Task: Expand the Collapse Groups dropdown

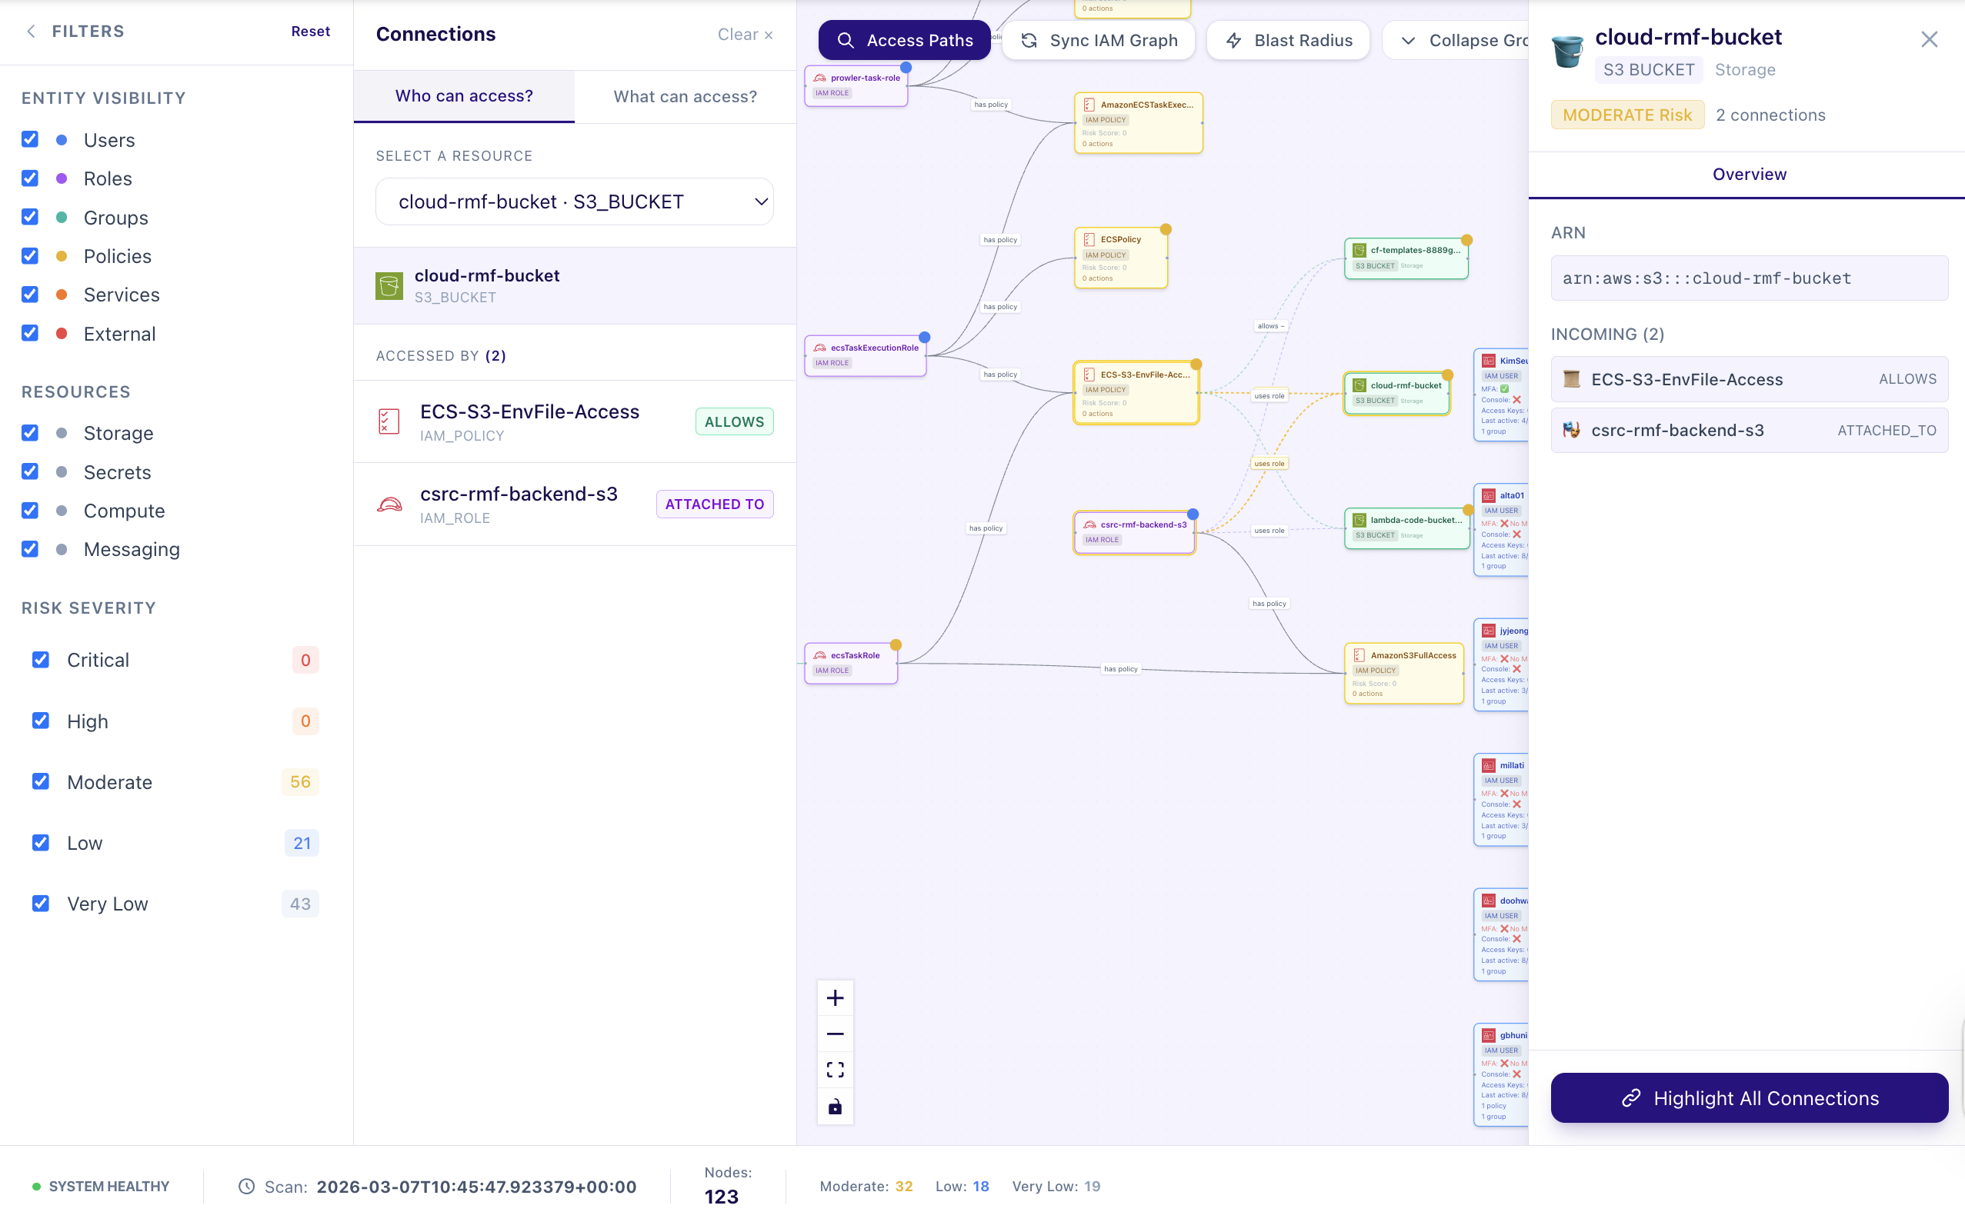Action: click(1456, 40)
